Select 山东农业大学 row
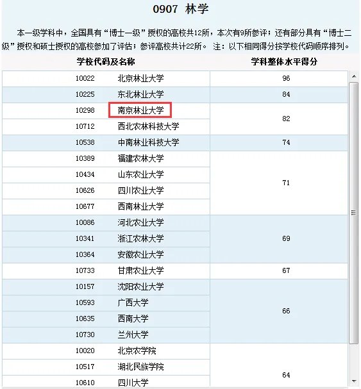This screenshot has height=389, width=361. tap(106, 174)
